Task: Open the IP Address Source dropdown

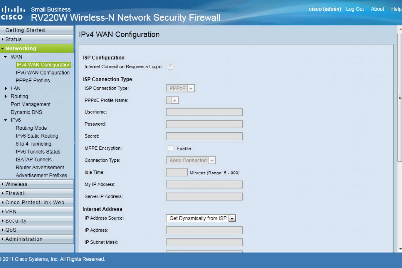Action: [x=201, y=218]
